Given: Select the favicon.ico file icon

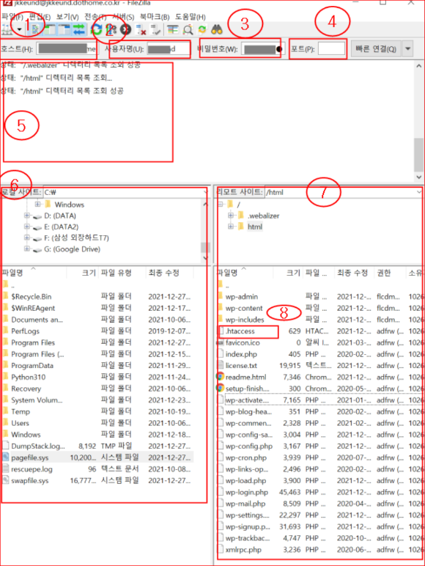Looking at the screenshot, I should pos(221,342).
